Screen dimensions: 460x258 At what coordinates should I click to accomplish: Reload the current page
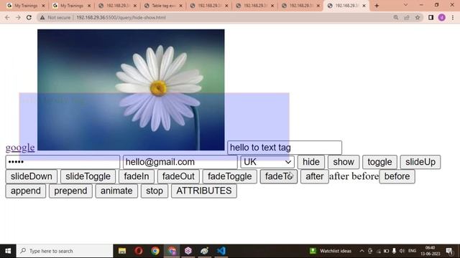click(29, 17)
